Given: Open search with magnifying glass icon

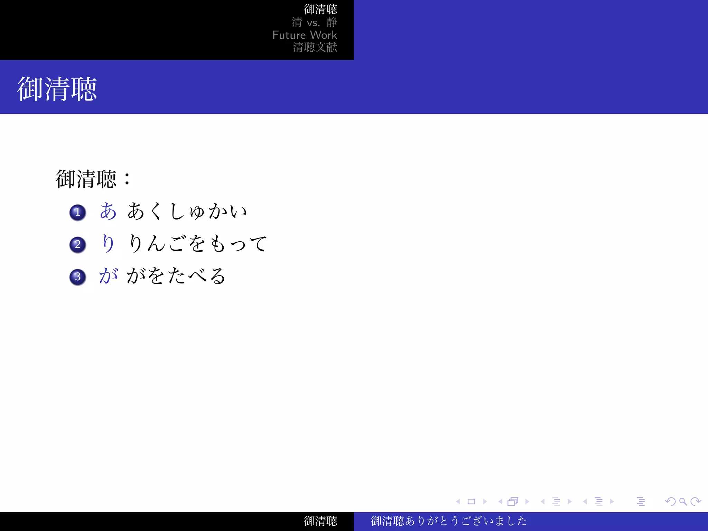Looking at the screenshot, I should point(683,502).
